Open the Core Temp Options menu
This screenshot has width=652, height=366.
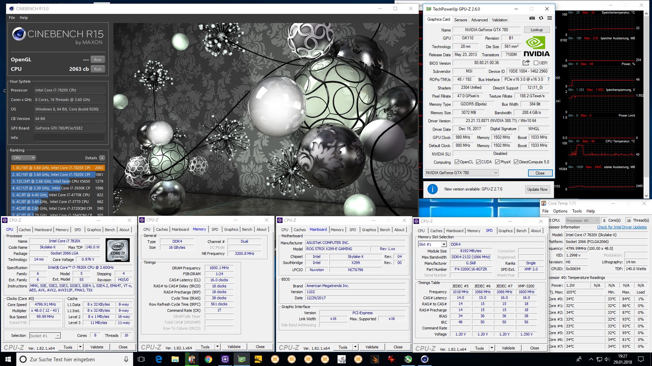[x=560, y=211]
